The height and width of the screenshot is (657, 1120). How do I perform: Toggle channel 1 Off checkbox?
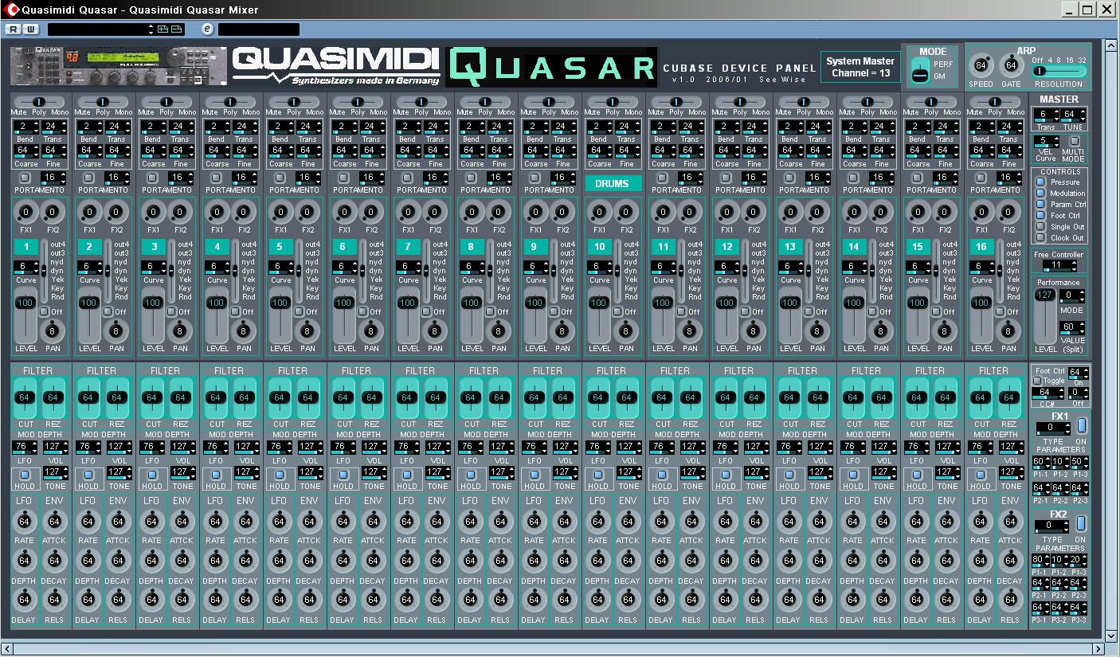tap(45, 312)
